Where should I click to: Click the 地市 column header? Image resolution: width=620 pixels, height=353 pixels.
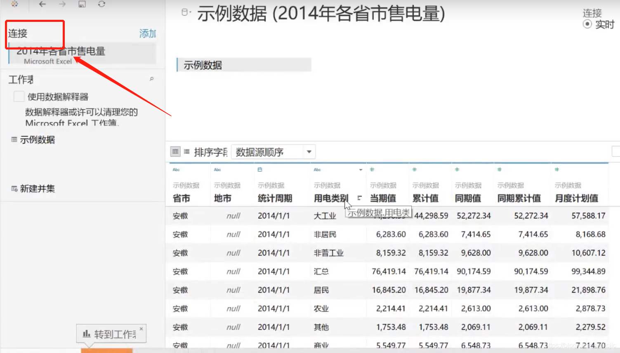pyautogui.click(x=223, y=198)
